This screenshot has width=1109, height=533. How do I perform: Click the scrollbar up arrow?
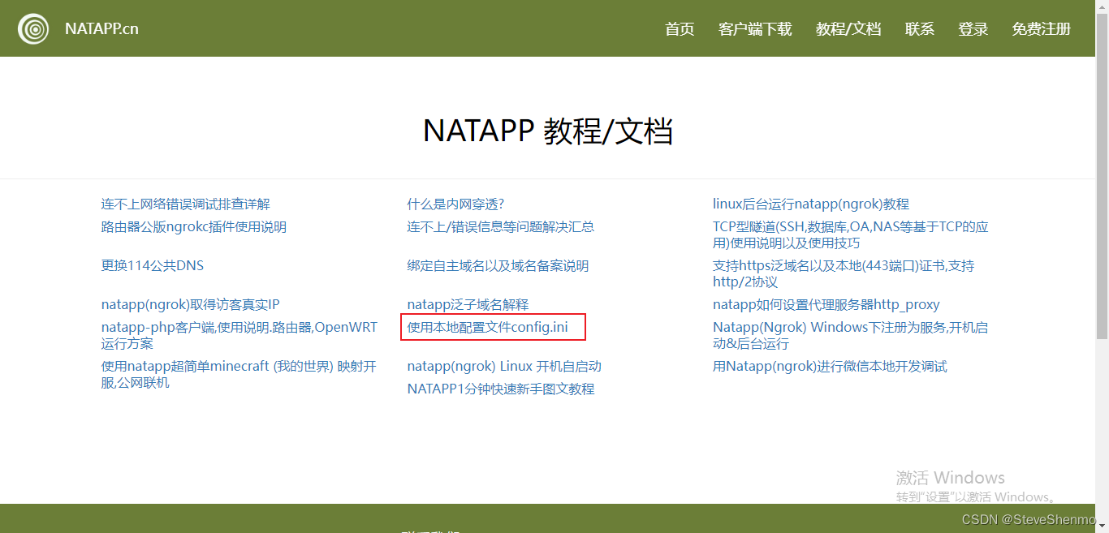[x=1102, y=6]
